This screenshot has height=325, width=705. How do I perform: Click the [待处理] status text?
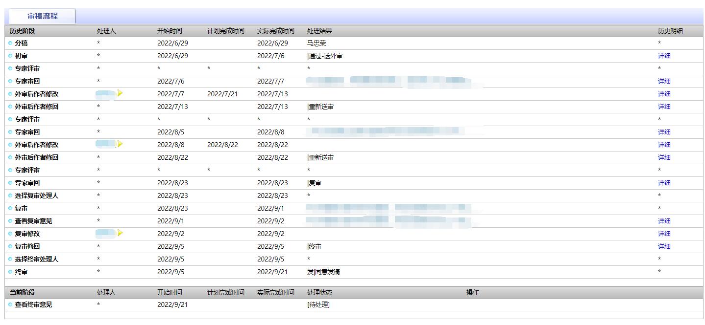click(318, 304)
